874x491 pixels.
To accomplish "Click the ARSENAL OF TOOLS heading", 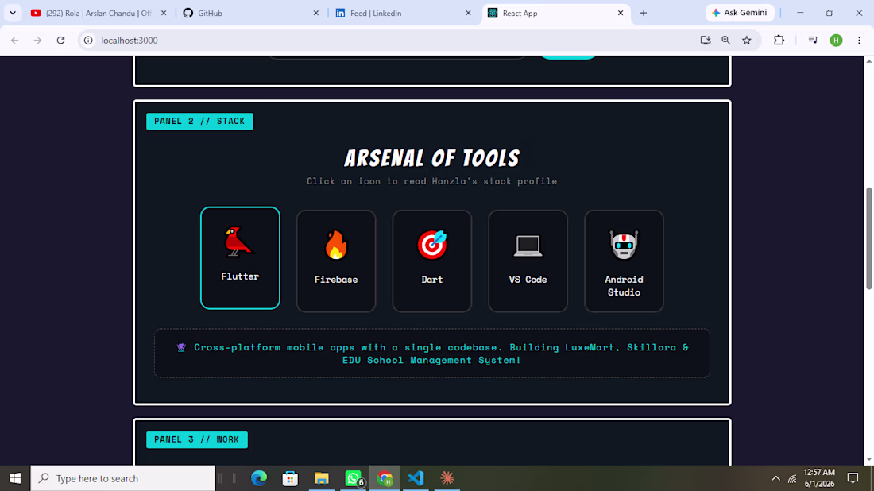I will pos(432,158).
